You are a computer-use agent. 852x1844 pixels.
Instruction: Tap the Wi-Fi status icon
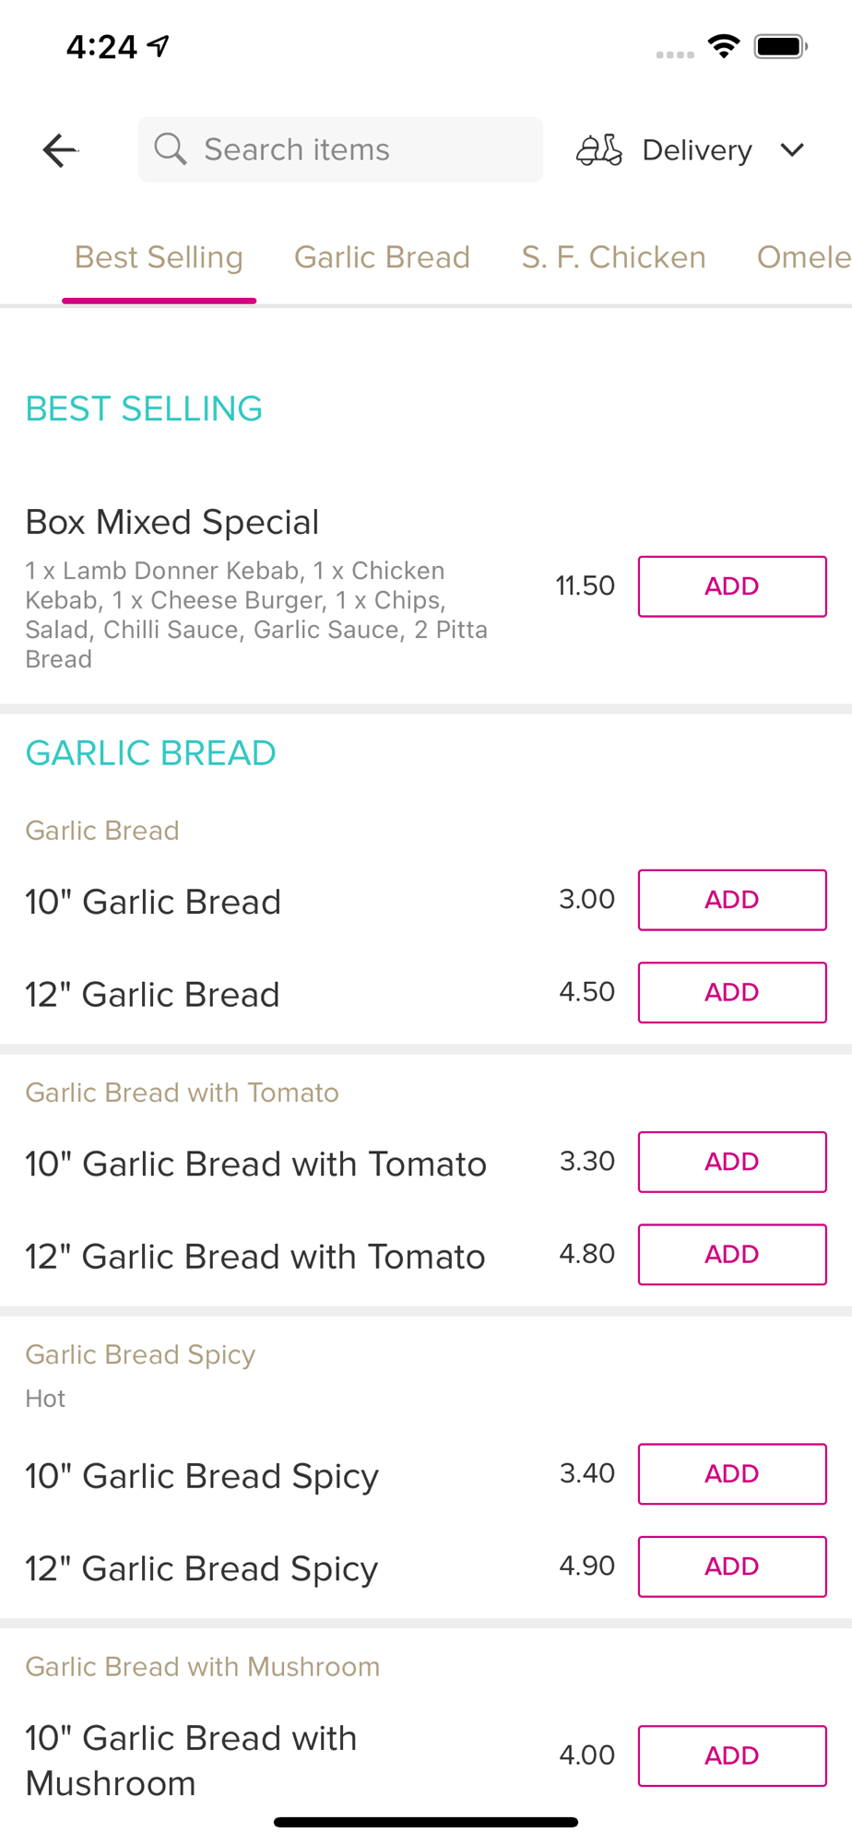(x=725, y=46)
